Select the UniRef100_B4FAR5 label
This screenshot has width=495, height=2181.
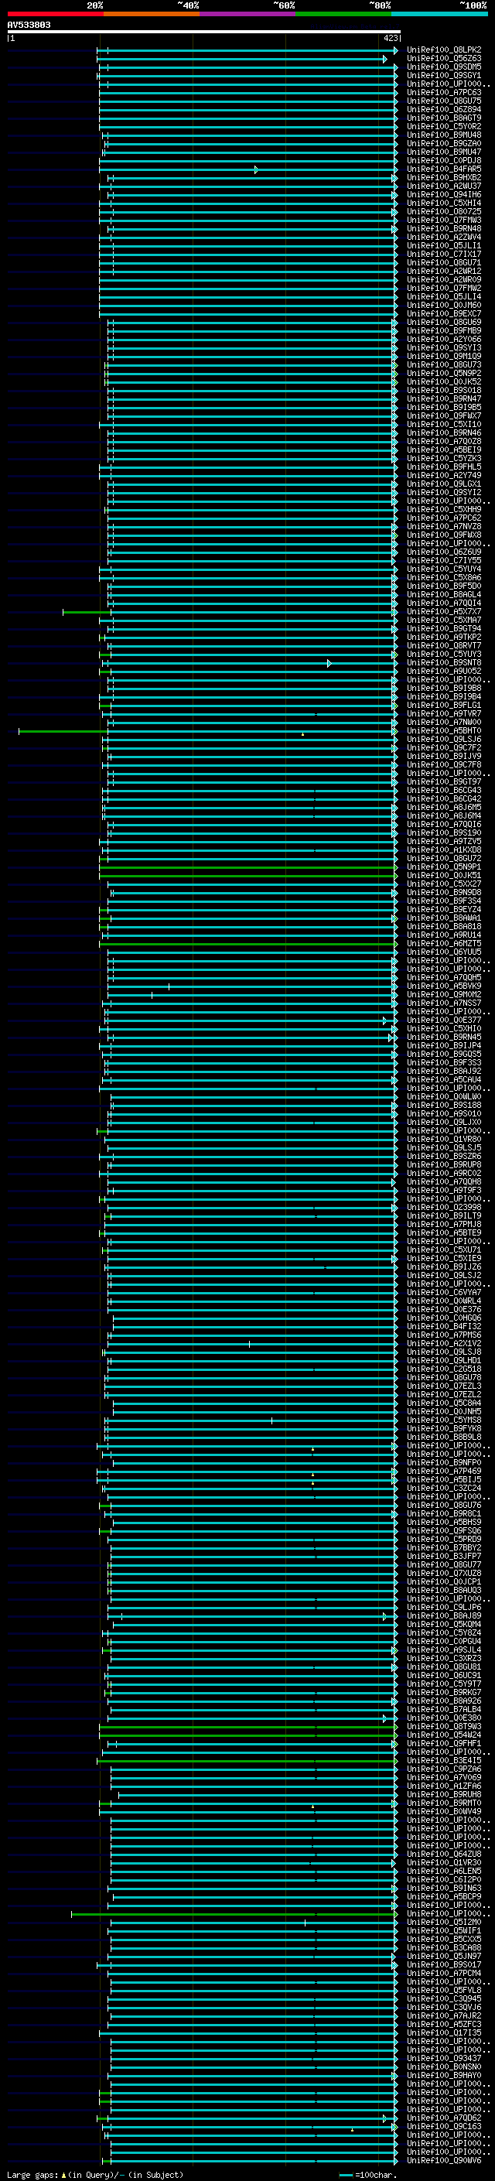444,169
